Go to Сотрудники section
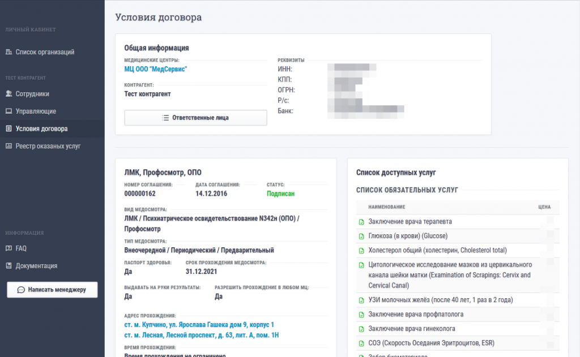 32,94
